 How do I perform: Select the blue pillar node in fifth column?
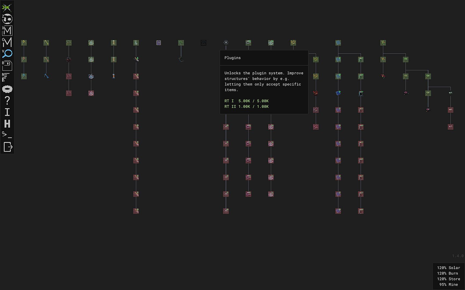114,76
